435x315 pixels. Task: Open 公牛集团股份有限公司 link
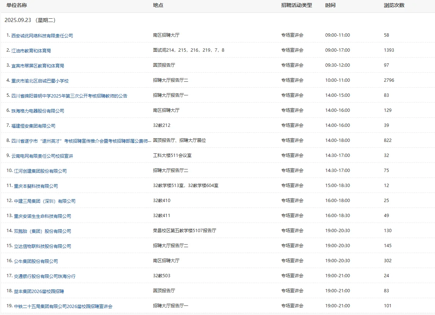click(x=36, y=261)
